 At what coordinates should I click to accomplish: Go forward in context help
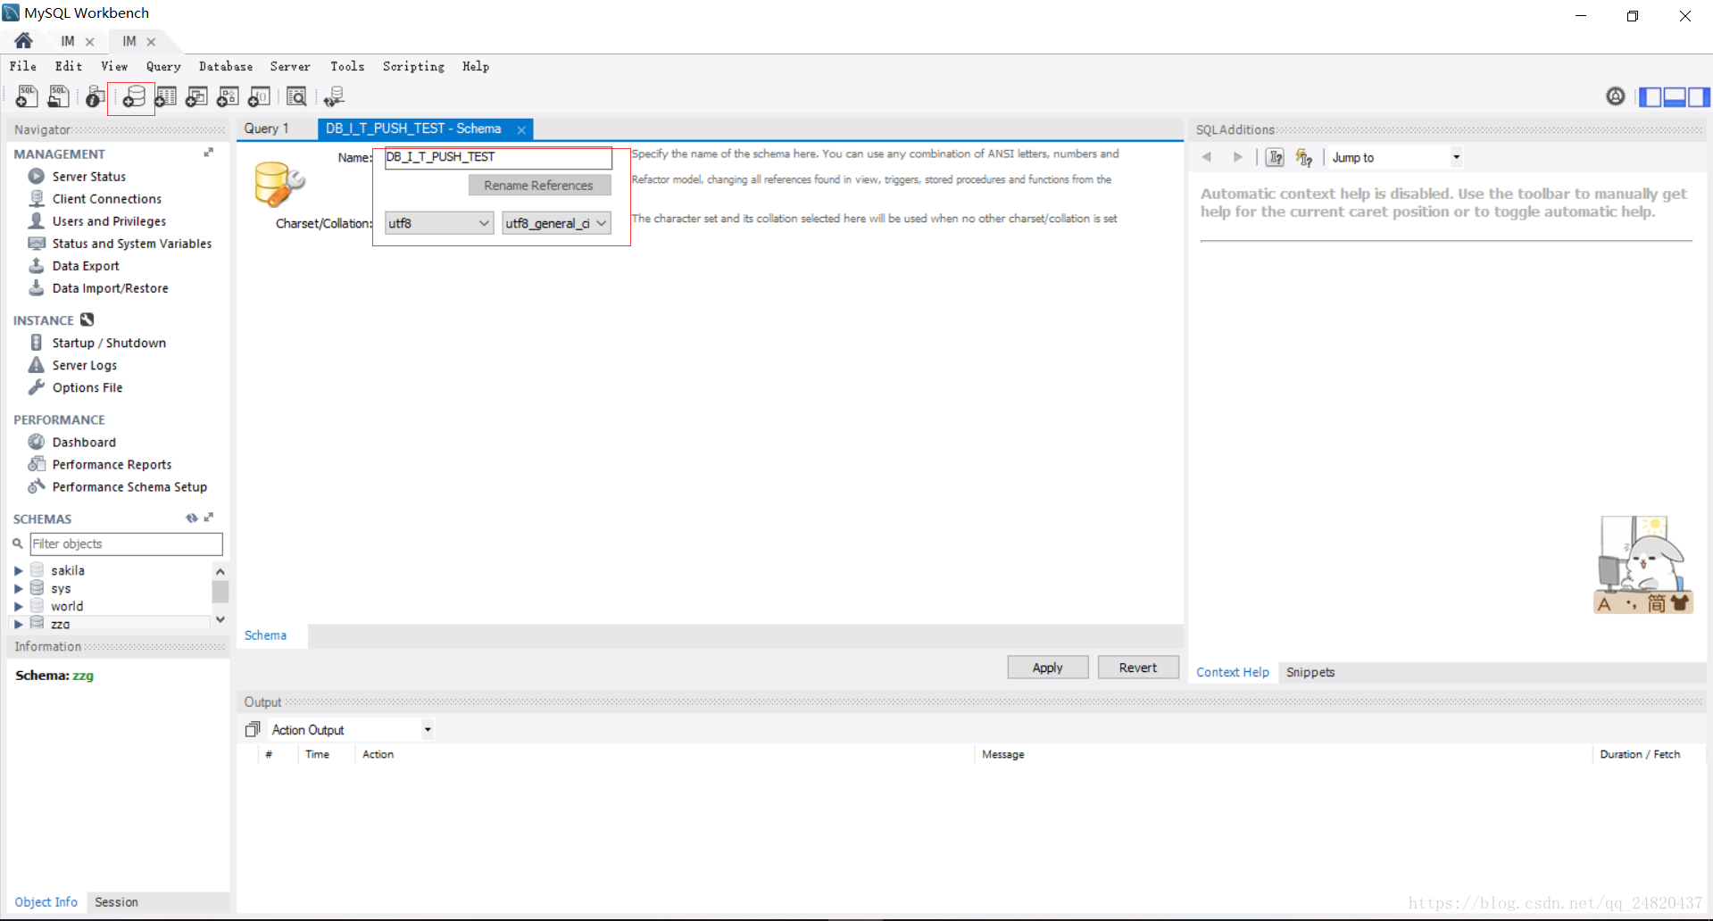click(1237, 157)
